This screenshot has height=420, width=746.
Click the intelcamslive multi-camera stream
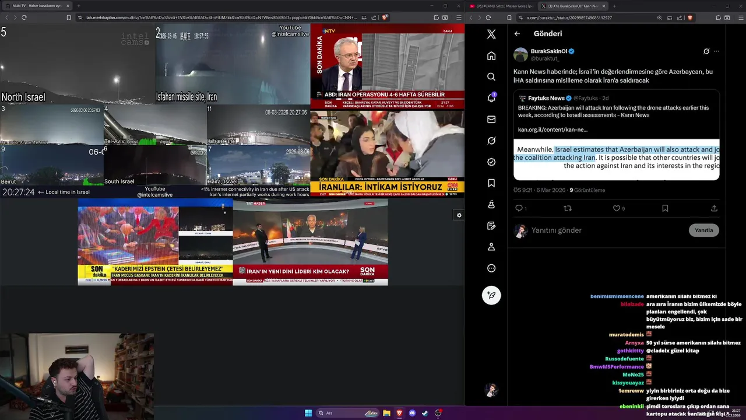click(x=155, y=110)
